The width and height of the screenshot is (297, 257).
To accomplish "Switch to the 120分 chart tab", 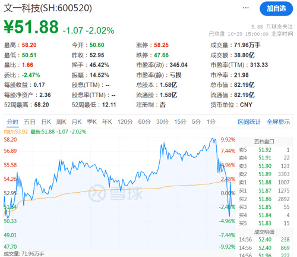I will (x=125, y=122).
